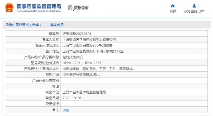Click product name 轮转式切片机
This screenshot has width=213, height=116.
coord(72,57)
